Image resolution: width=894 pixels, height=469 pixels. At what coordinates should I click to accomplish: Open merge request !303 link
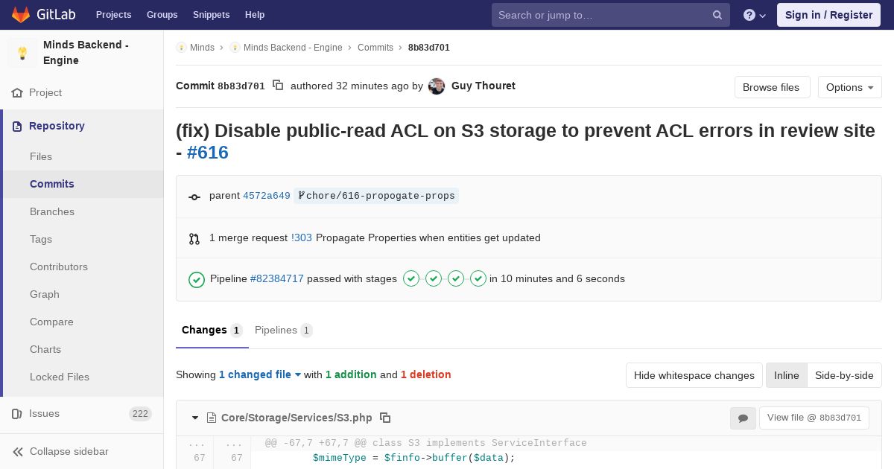click(x=302, y=237)
